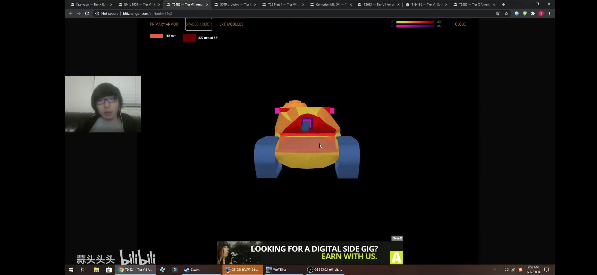This screenshot has width=597, height=275.
Task: Open the volume control
Action: 506,269
